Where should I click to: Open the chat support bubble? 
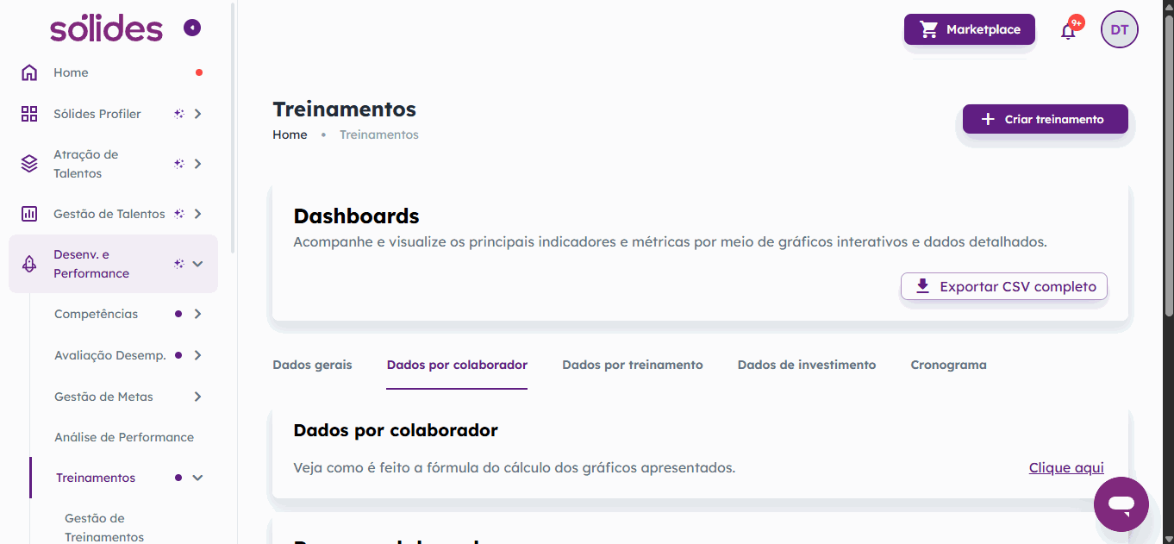pos(1121,503)
